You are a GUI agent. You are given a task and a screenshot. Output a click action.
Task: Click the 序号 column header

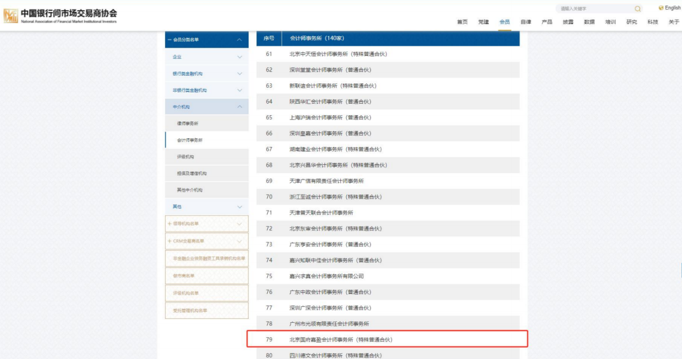[x=269, y=38]
